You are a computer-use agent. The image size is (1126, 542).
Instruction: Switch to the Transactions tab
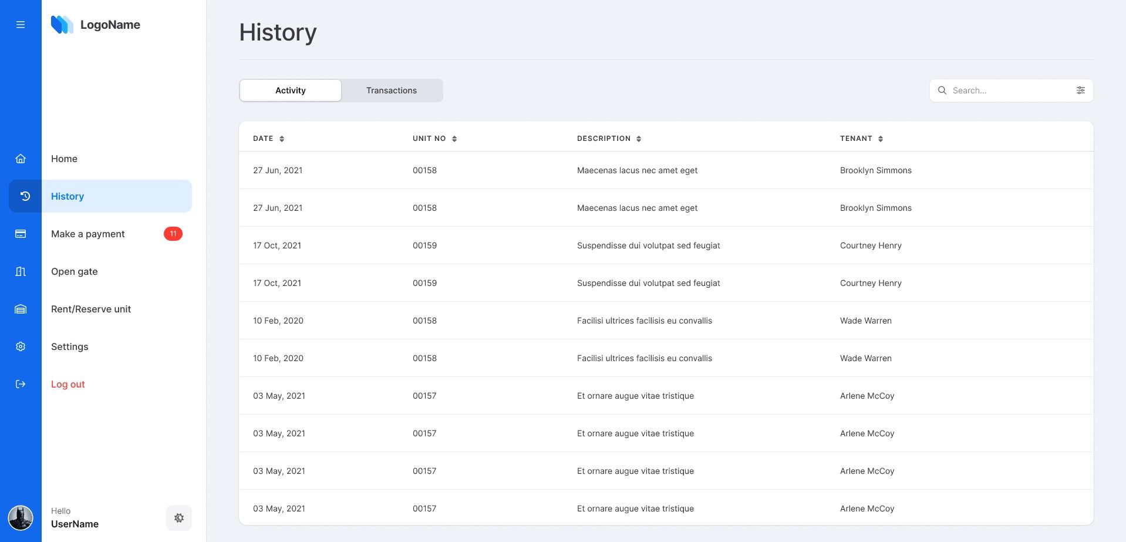[391, 90]
